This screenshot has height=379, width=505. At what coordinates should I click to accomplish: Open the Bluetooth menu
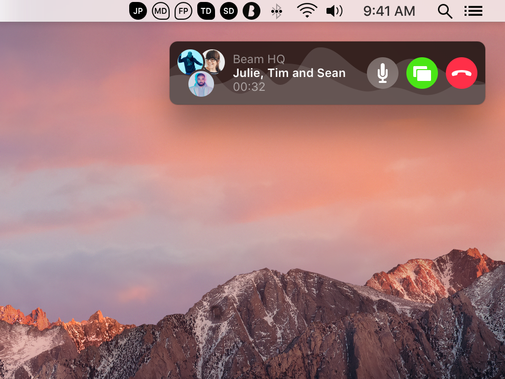(276, 11)
